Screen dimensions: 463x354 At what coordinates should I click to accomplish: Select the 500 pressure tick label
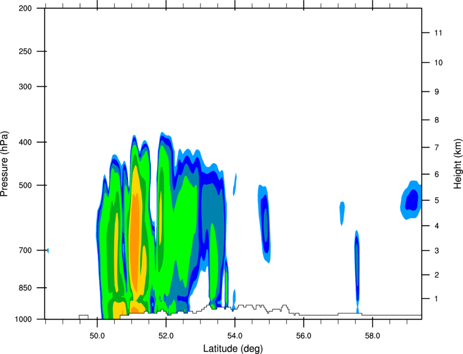[25, 185]
